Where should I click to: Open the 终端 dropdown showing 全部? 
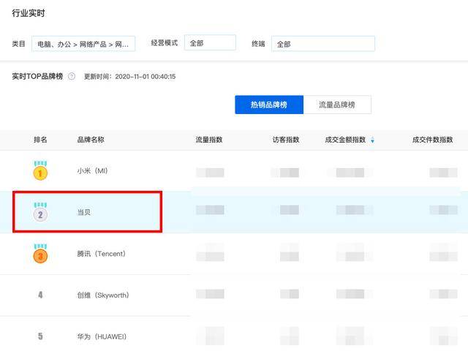click(x=323, y=44)
